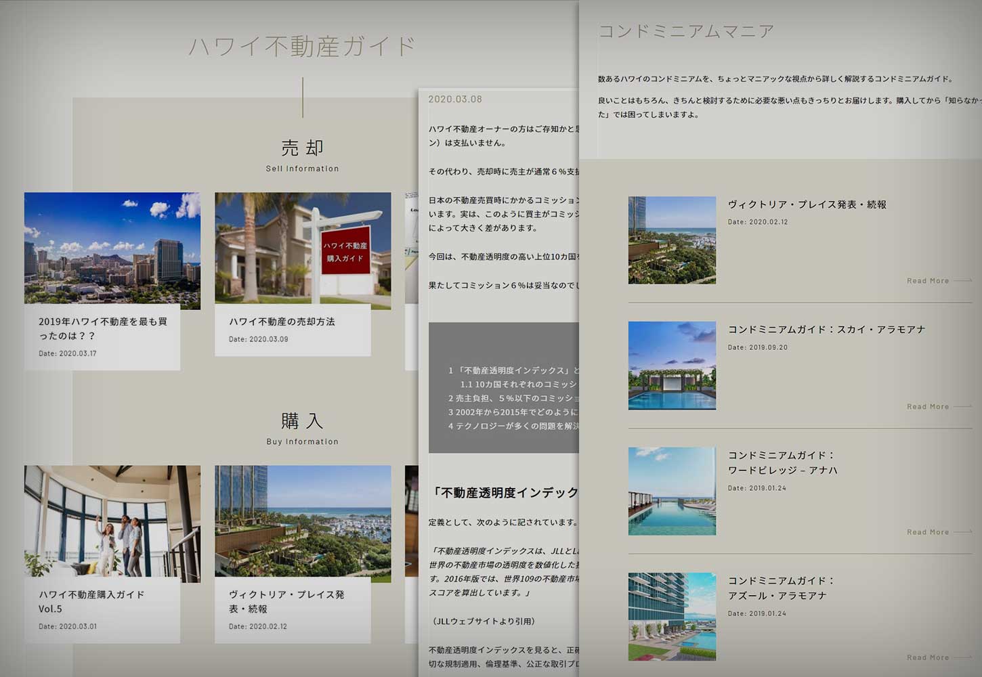Select the アズール・アラモアナ building thumbnail
Screen dimensions: 982x677
click(672, 616)
